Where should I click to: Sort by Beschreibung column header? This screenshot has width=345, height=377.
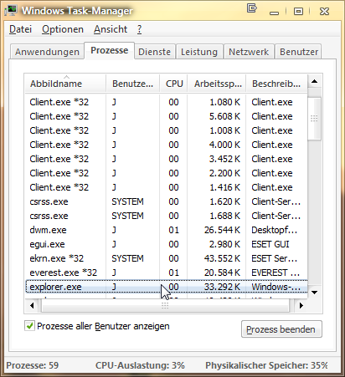[x=276, y=84]
